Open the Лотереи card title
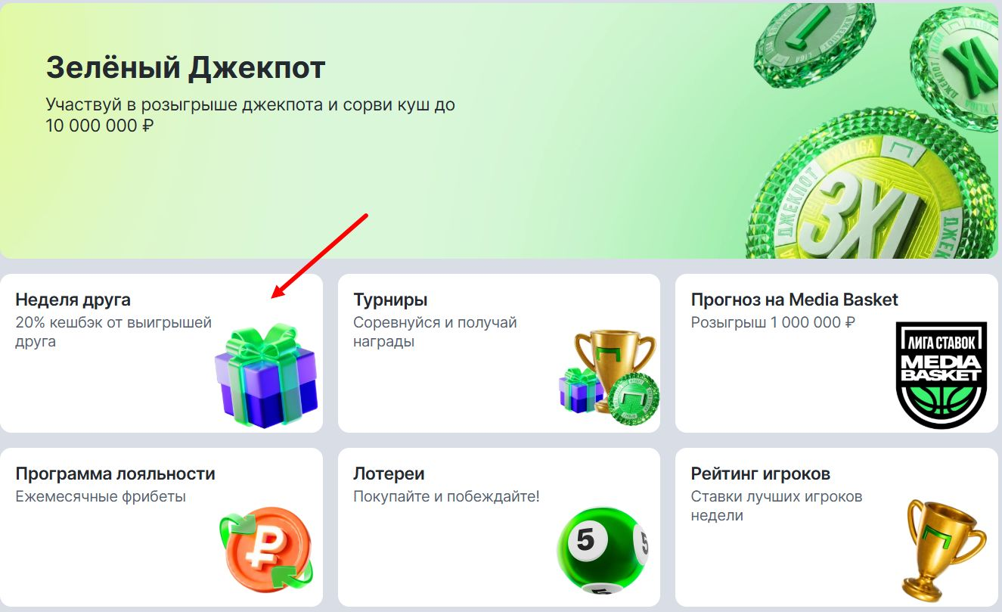 click(389, 474)
